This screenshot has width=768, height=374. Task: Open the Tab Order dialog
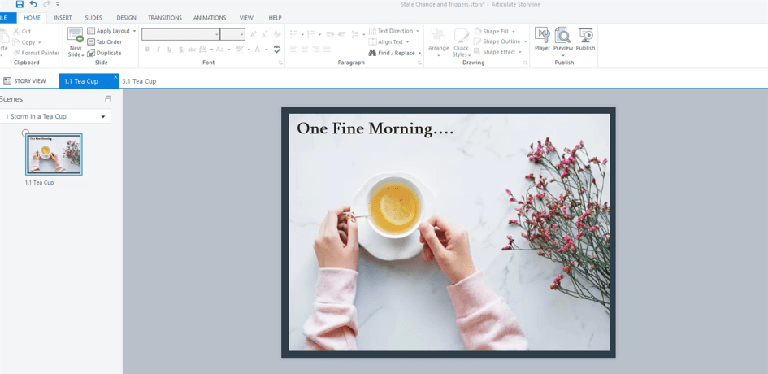pyautogui.click(x=104, y=42)
